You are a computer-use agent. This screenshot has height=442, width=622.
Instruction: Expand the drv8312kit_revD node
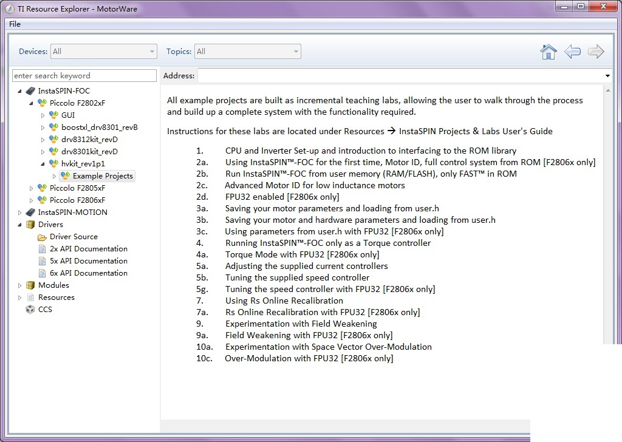point(43,140)
